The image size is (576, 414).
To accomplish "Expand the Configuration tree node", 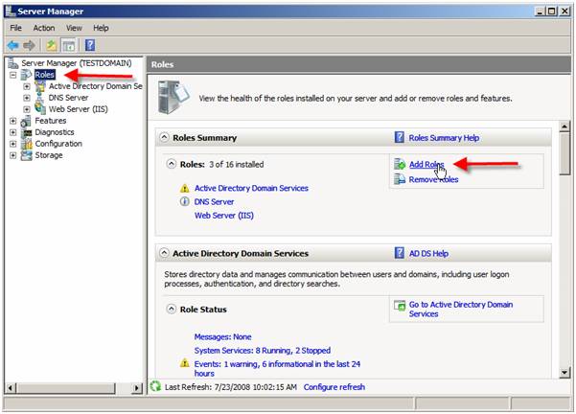I will point(13,144).
